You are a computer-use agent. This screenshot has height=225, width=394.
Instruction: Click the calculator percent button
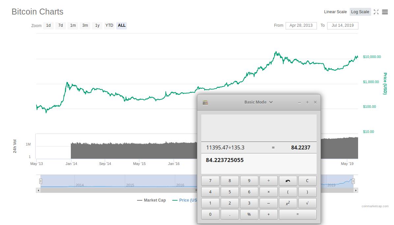pyautogui.click(x=249, y=214)
